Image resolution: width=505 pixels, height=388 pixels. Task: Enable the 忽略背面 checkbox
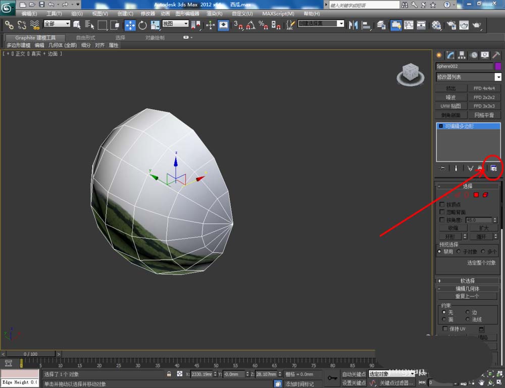[x=443, y=212]
